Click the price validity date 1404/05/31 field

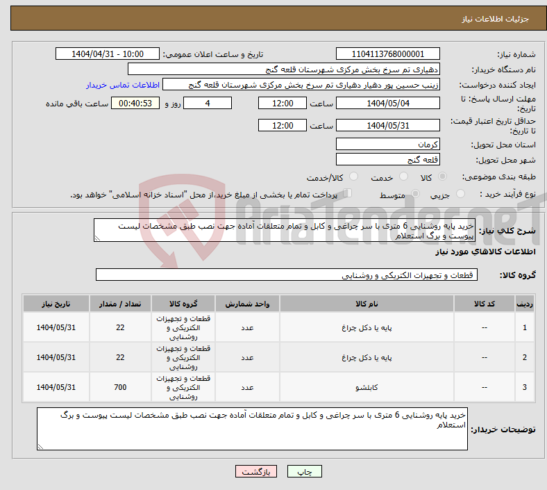click(x=387, y=125)
